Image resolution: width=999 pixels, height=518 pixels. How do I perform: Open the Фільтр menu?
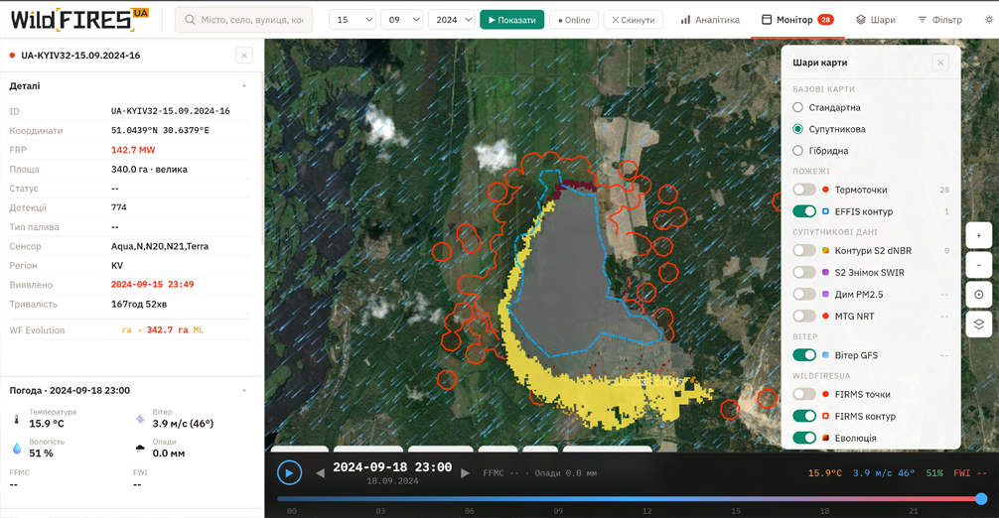coord(939,20)
